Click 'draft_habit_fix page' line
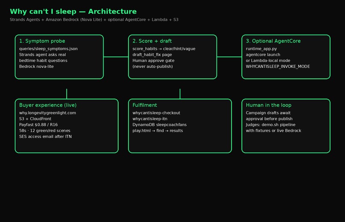Screen dimensions: 345x222 pyautogui.click(x=152, y=55)
